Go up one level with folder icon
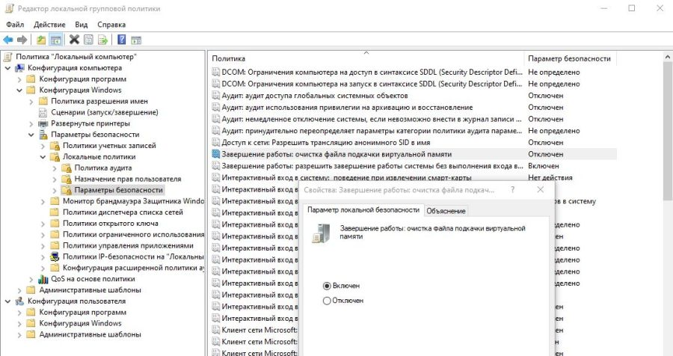 41,40
